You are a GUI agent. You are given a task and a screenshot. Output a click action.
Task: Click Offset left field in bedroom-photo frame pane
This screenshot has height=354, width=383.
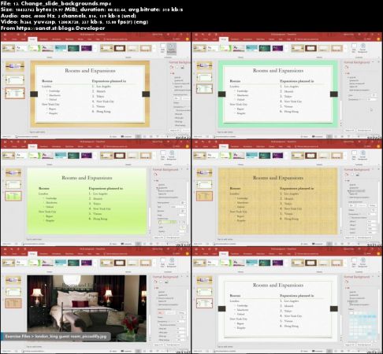(180, 328)
